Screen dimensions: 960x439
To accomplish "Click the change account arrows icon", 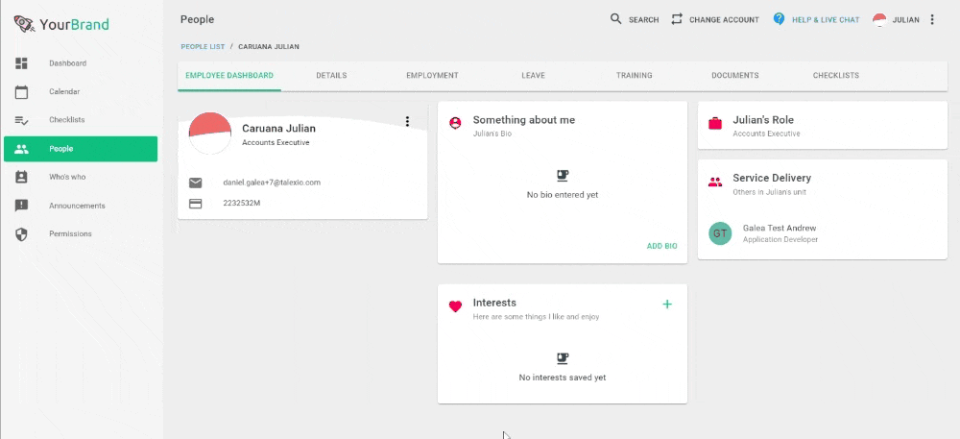I will pyautogui.click(x=677, y=19).
